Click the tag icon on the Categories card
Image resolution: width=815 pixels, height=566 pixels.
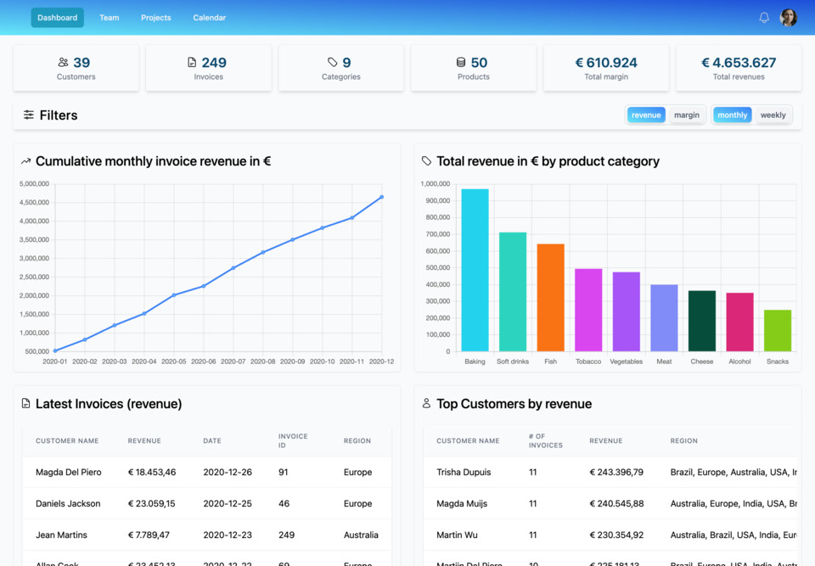pyautogui.click(x=330, y=62)
